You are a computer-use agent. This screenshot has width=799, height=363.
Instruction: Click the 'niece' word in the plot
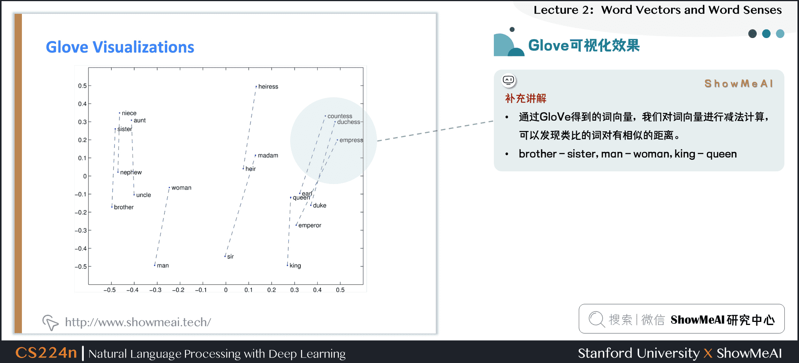pos(129,113)
